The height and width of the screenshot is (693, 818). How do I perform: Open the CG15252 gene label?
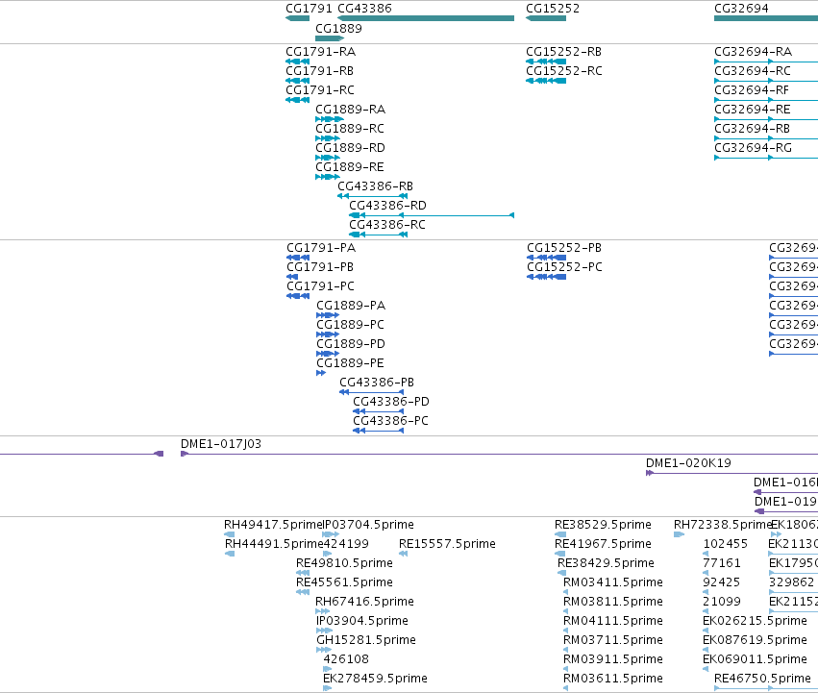(553, 9)
